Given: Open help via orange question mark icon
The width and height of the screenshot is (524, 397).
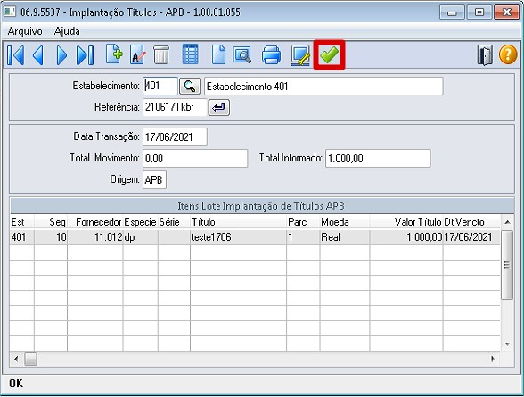Looking at the screenshot, I should [508, 54].
